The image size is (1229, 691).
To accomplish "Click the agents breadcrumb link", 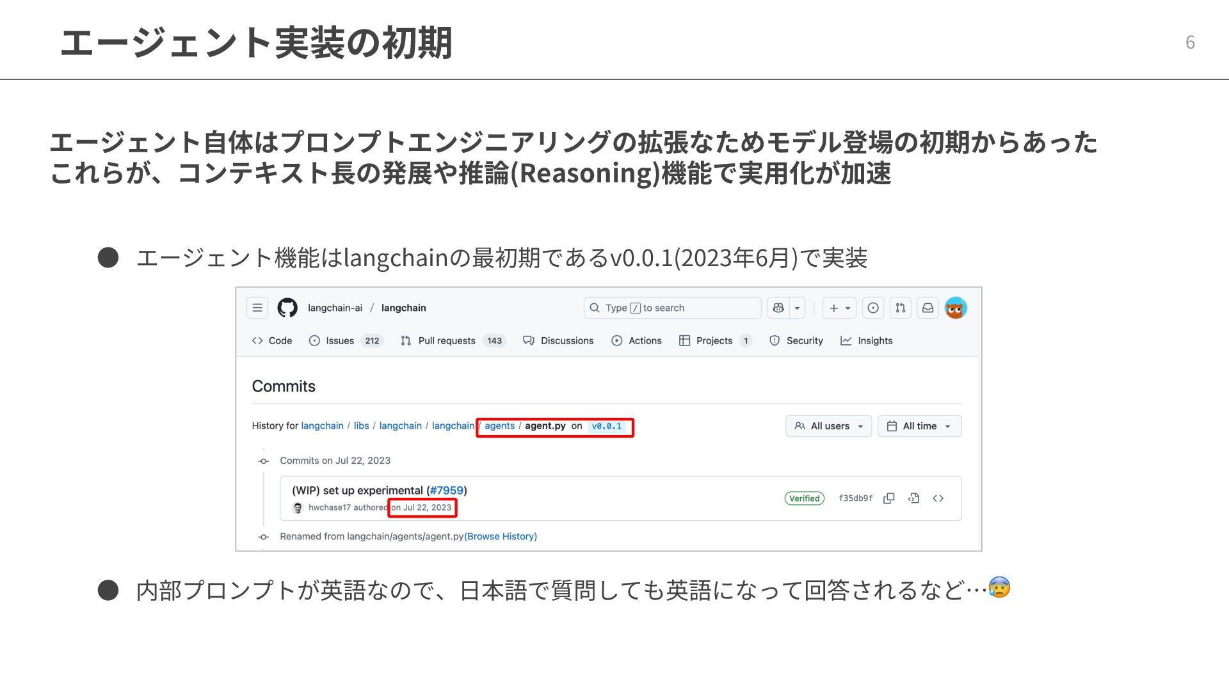I will click(x=499, y=425).
